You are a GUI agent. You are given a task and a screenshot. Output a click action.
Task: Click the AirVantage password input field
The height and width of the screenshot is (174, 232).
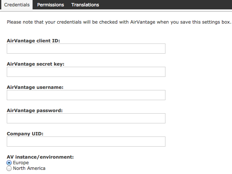click(x=86, y=118)
